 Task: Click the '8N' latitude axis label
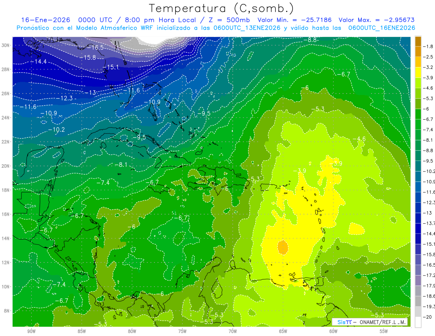(x=7, y=311)
